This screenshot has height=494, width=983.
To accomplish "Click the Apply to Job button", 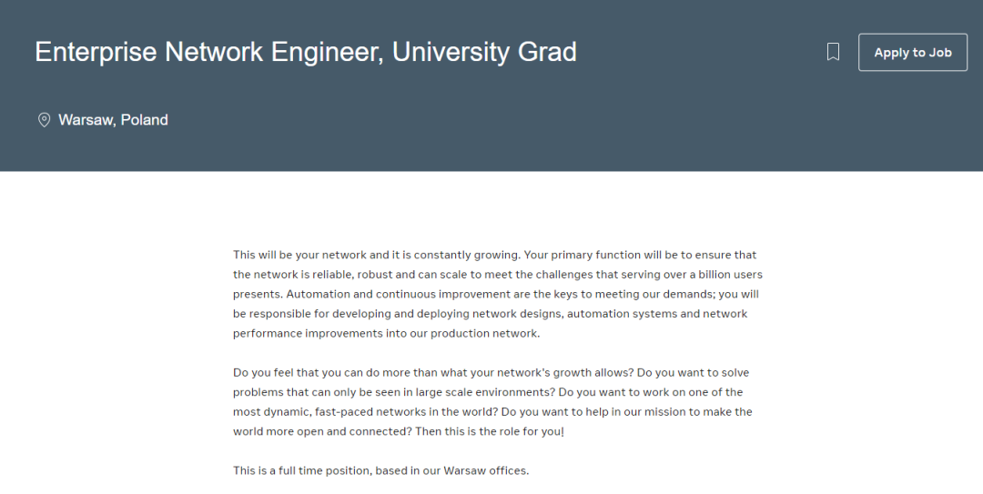I will pos(913,53).
